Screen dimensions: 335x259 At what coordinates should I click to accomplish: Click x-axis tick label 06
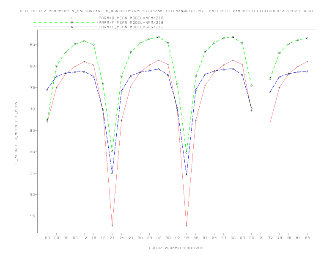pyautogui.click(x=66, y=238)
